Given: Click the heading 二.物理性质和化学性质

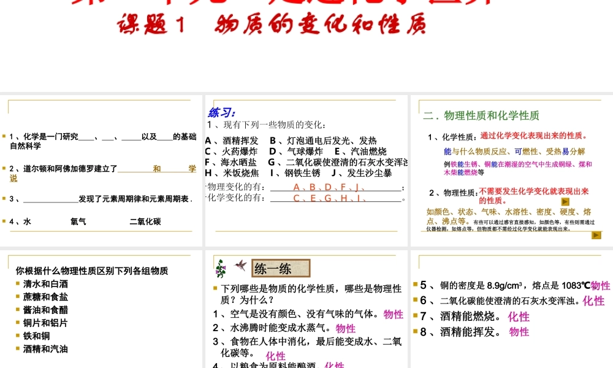Looking at the screenshot, I should 481,115.
